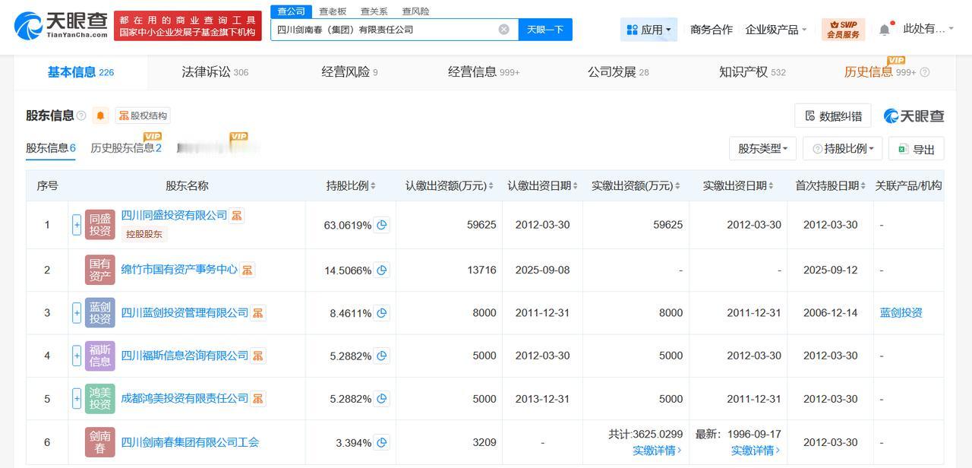The height and width of the screenshot is (468, 972).
Task: Open 持股比例 filter dropdown
Action: point(842,148)
